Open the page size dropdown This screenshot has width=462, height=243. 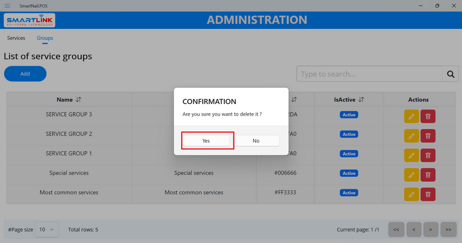pyautogui.click(x=46, y=229)
